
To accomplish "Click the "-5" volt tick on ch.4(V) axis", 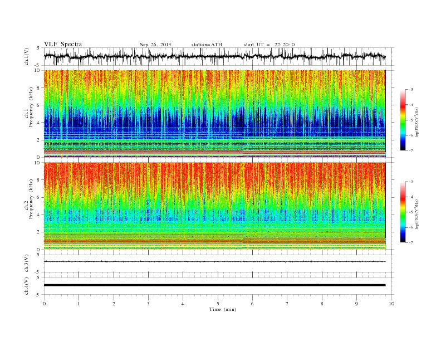I will pos(38,295).
